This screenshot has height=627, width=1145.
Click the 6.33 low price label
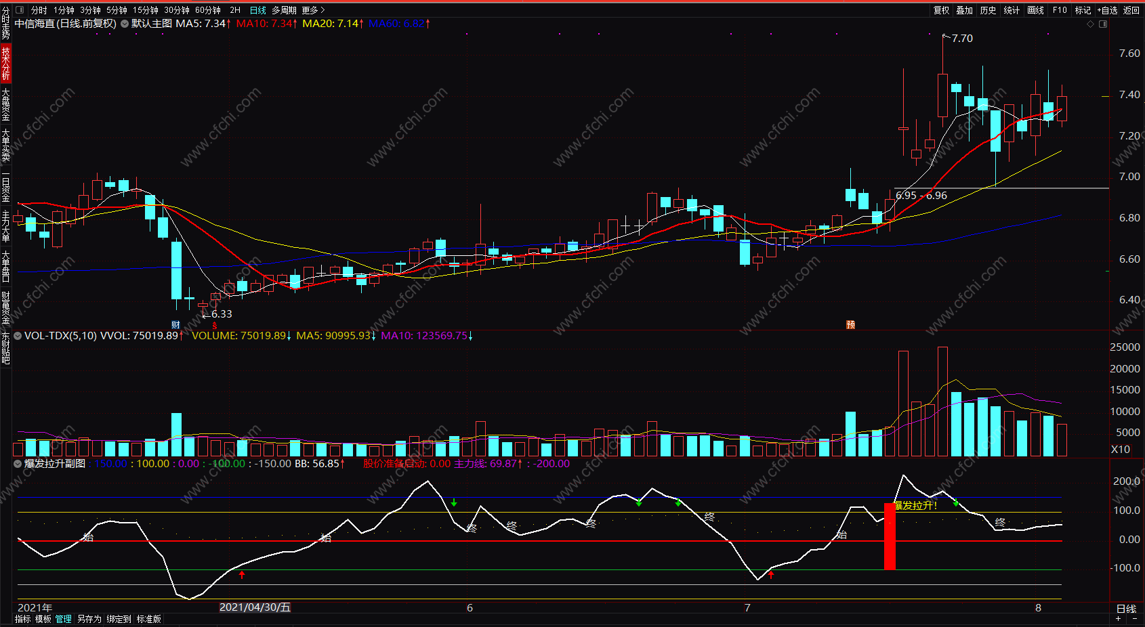(222, 314)
